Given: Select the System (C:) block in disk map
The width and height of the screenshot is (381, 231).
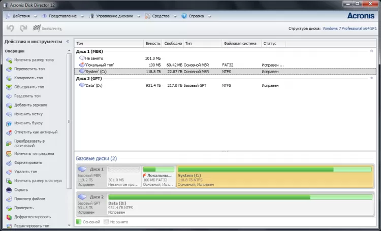Looking at the screenshot, I should pos(274,177).
